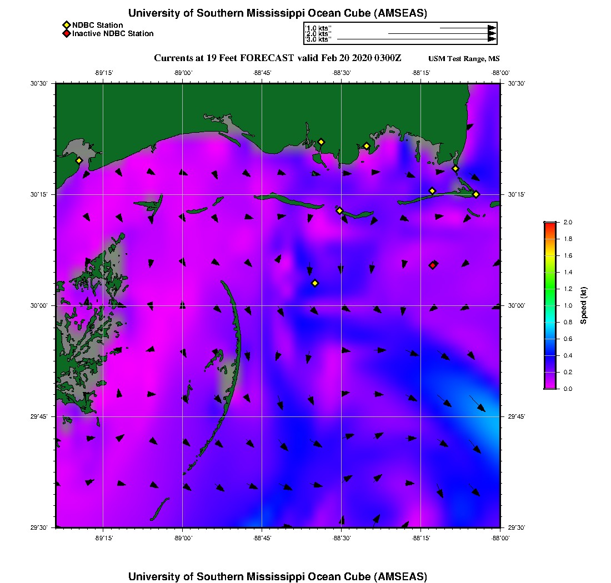
Task: Click the '1.0 kts' arrow scale label
Action: click(x=318, y=28)
